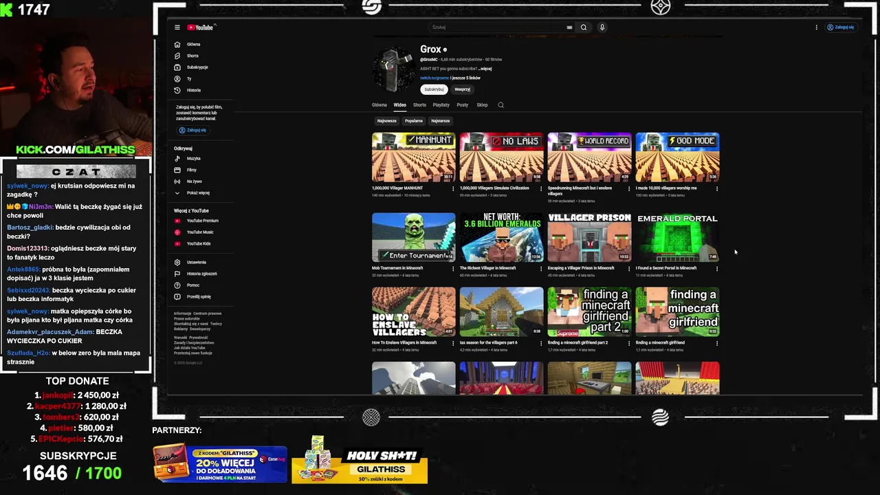
Task: Open the Informacje footer link
Action: point(182,313)
